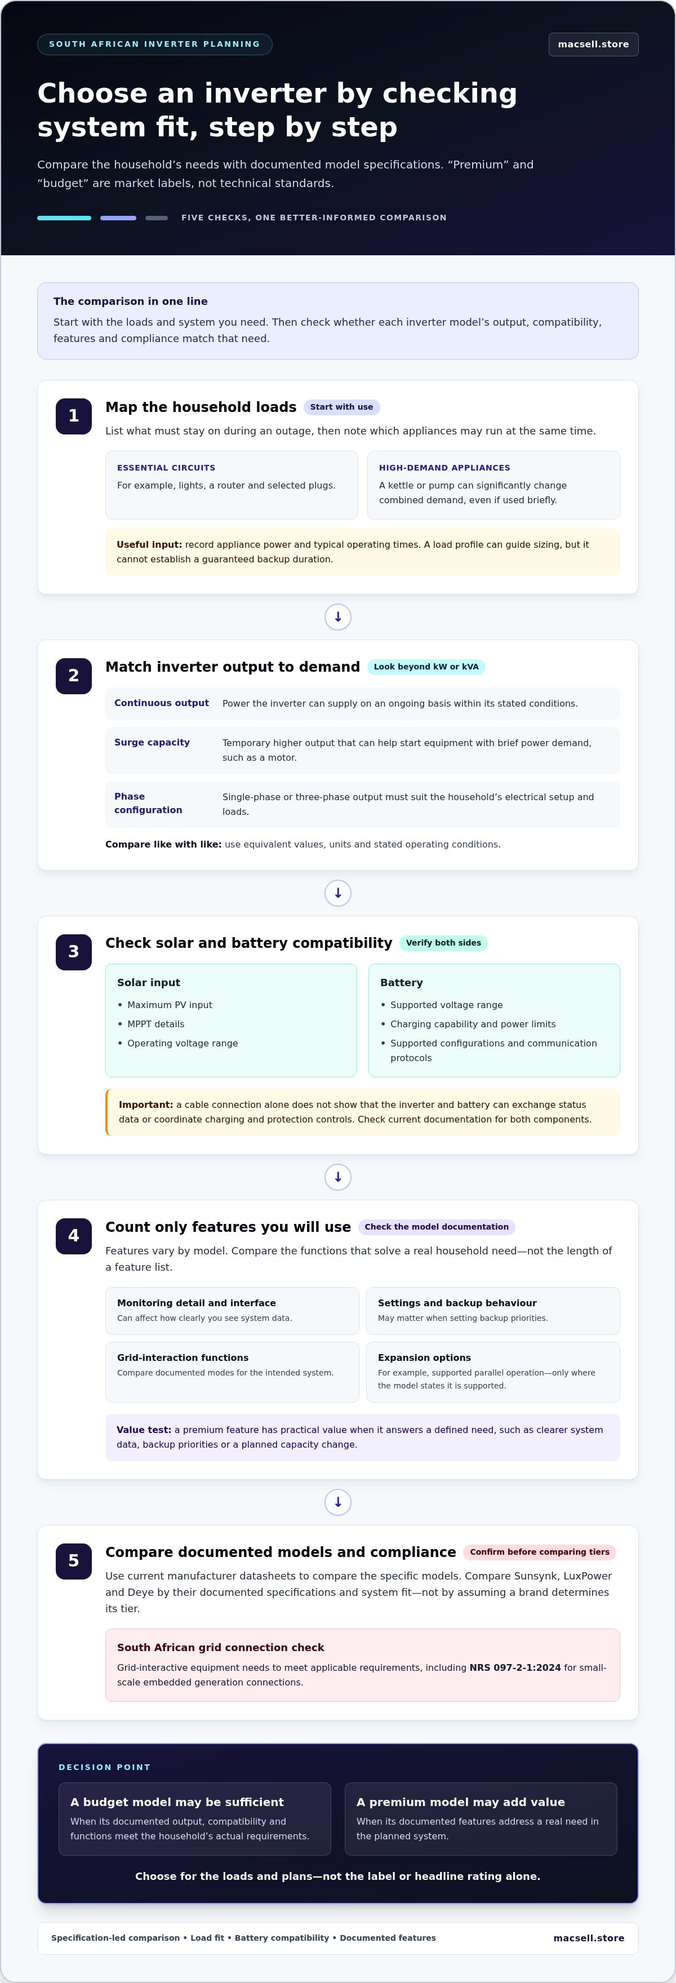Open the macsell.store badge in header

(x=593, y=45)
